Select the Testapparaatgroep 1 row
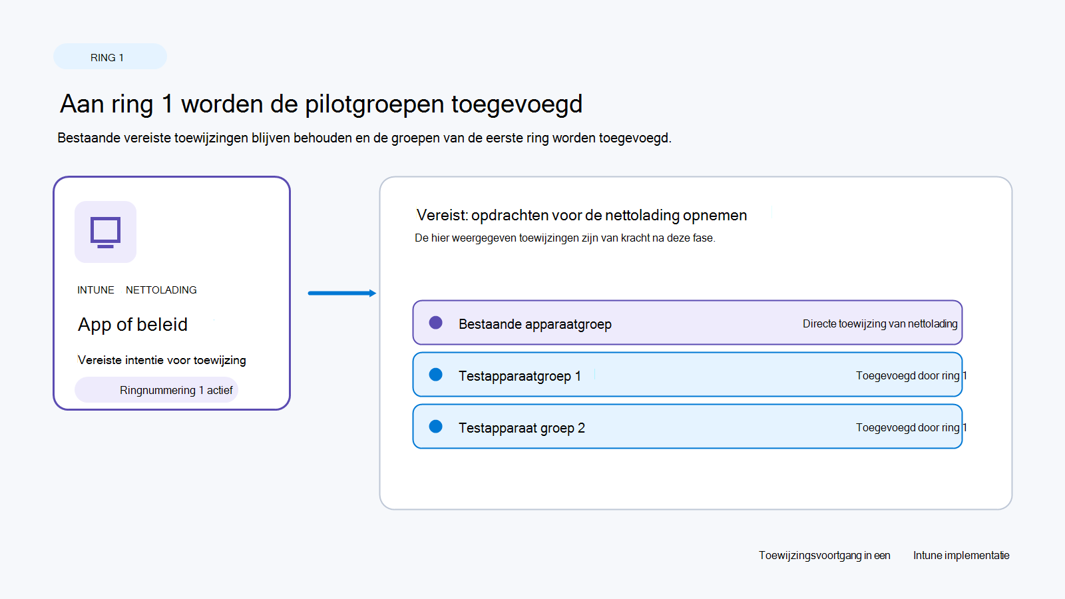Screen dimensions: 1065x599 688,375
